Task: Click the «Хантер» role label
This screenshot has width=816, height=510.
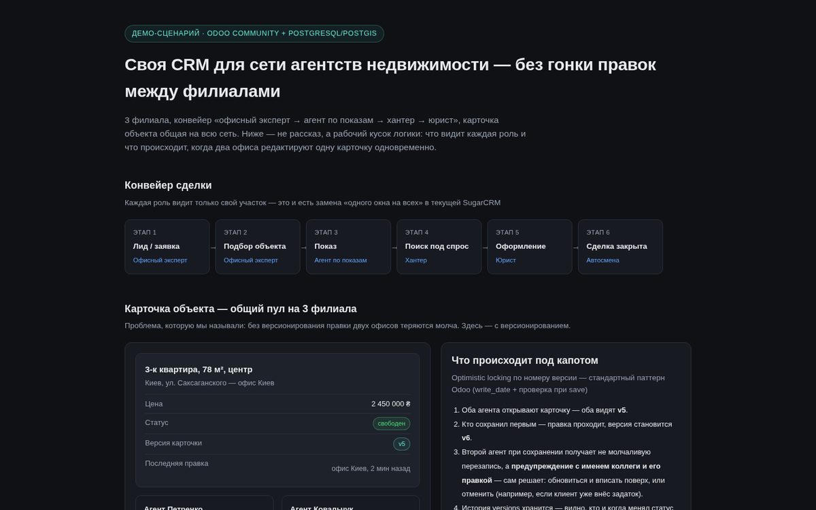Action: pos(416,260)
